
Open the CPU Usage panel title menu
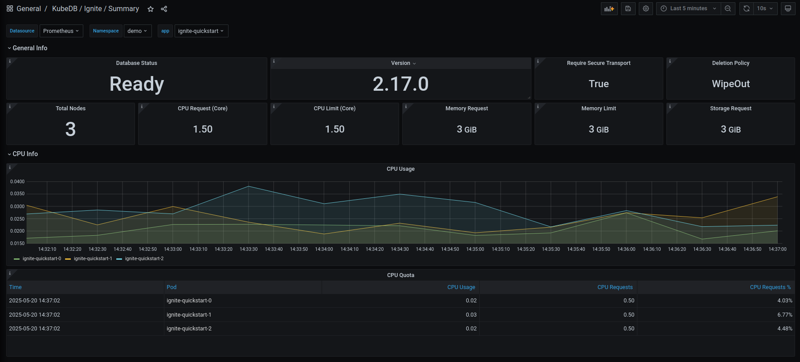point(400,169)
